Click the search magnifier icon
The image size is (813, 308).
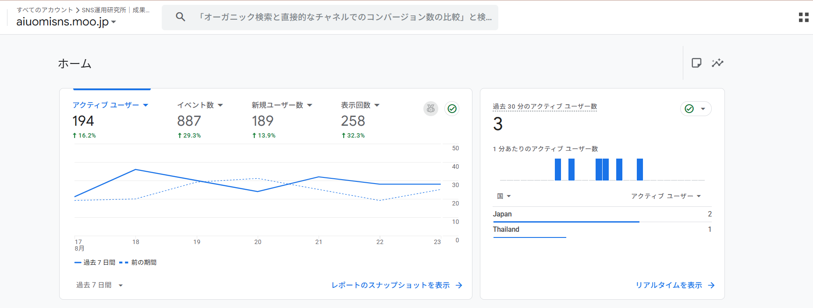(x=180, y=17)
